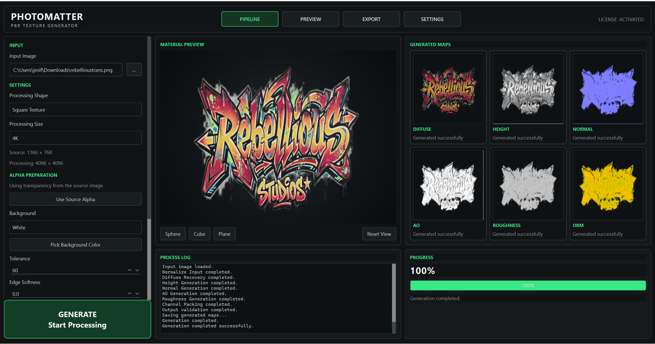Click 'Generation completed successfully.' log line
655x344 pixels.
tap(208, 326)
